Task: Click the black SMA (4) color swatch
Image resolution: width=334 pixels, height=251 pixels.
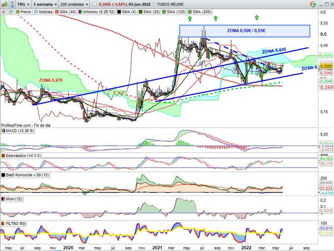Action: [x=119, y=12]
